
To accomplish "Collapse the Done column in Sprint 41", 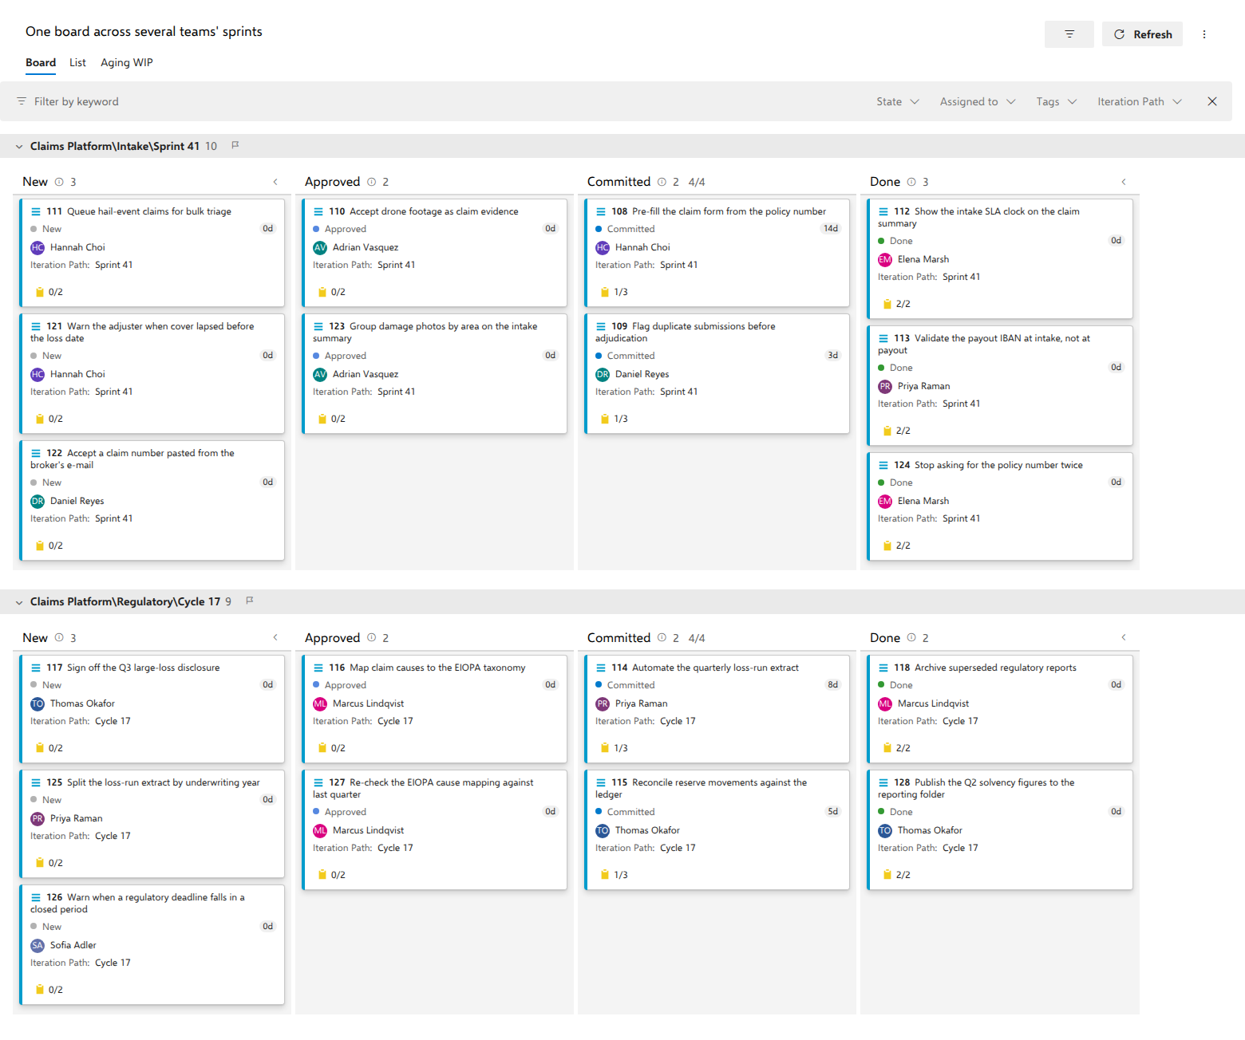I will [1123, 182].
